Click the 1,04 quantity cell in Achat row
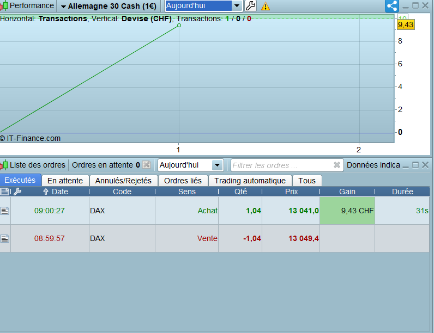434x333 pixels. pyautogui.click(x=240, y=211)
